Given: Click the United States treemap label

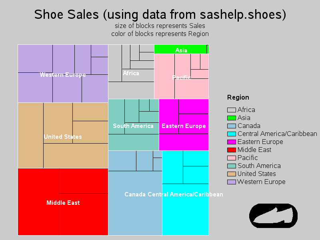Looking at the screenshot, I should click(63, 137).
